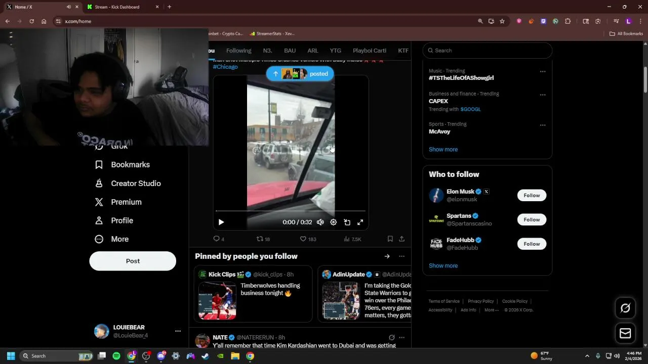Image resolution: width=648 pixels, height=364 pixels.
Task: Open Chrome extensions puzzle icon
Action: 568,21
